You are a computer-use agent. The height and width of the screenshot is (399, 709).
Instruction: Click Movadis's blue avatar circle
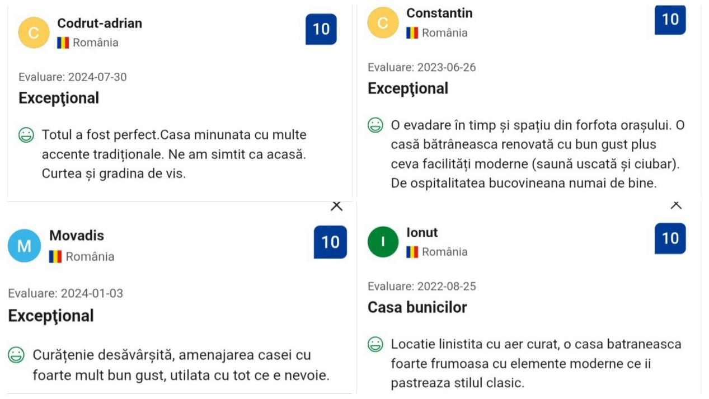[24, 246]
